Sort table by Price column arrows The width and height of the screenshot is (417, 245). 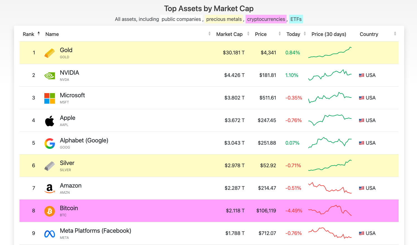(280, 34)
